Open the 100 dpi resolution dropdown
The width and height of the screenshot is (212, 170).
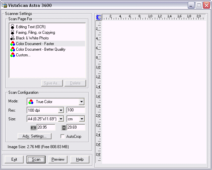point(61,110)
